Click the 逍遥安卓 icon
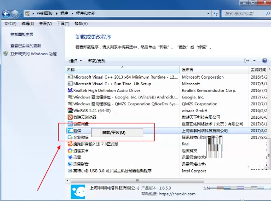 point(70,150)
